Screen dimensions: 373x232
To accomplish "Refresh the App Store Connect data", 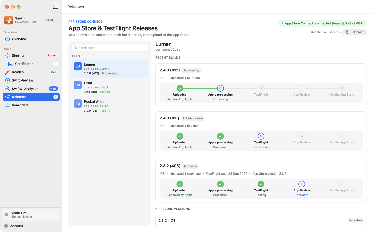I will coord(355,32).
